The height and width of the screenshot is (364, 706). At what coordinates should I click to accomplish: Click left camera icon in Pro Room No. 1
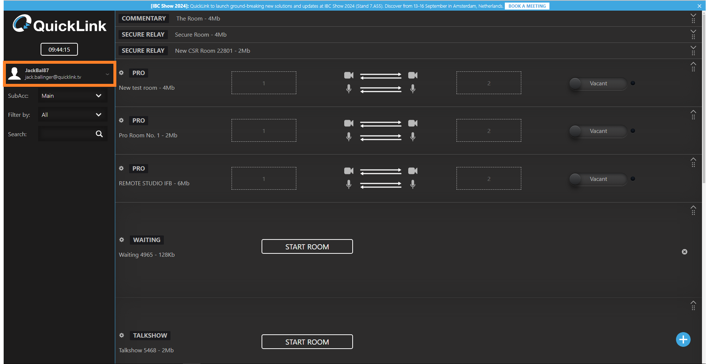[349, 123]
